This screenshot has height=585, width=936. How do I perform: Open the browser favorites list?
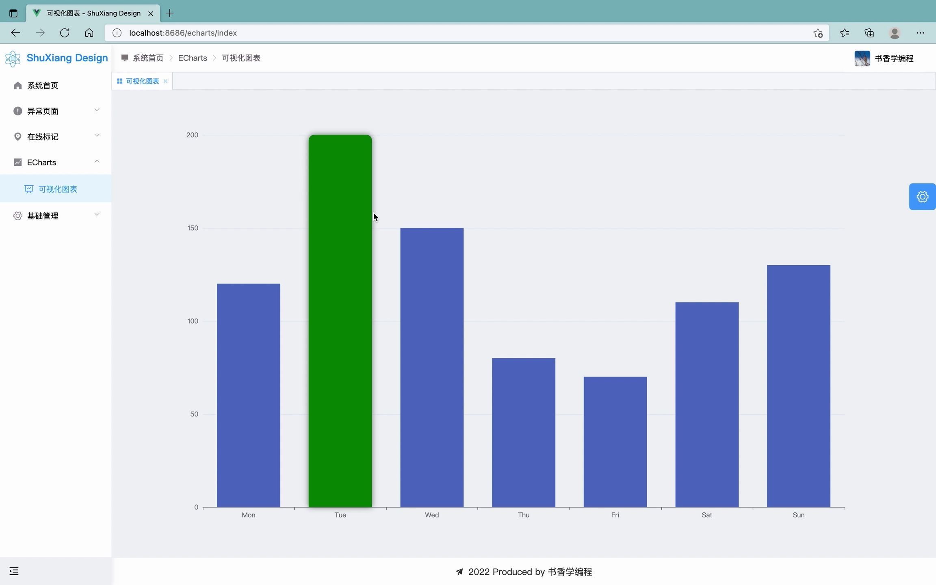pos(845,33)
